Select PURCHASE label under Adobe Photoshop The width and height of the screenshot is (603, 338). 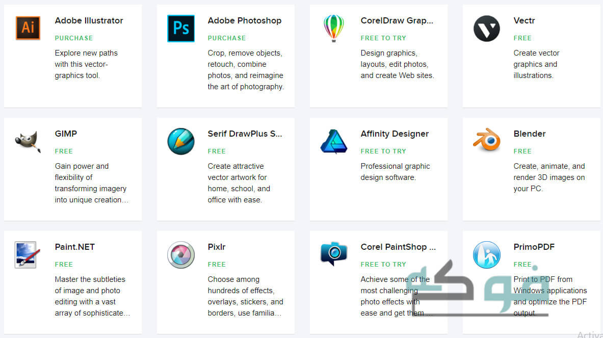tap(227, 38)
